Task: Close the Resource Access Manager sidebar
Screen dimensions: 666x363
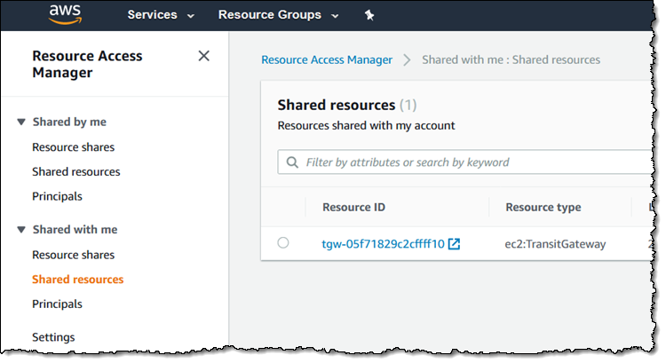Action: tap(203, 56)
